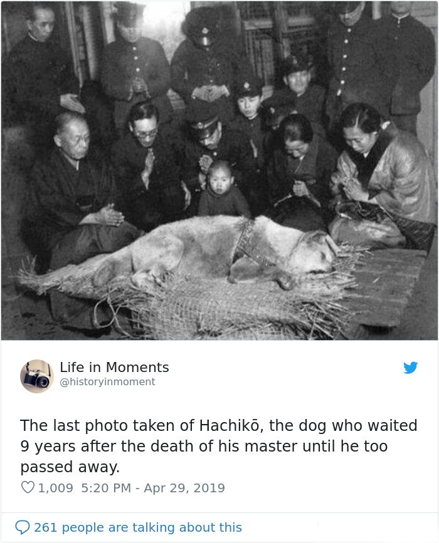Like the tweet using the heart icon
Image resolution: width=439 pixels, height=543 pixels.
(28, 487)
